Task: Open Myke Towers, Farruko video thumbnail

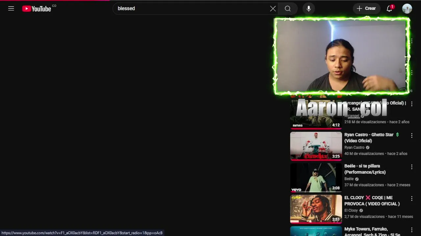Action: click(316, 231)
